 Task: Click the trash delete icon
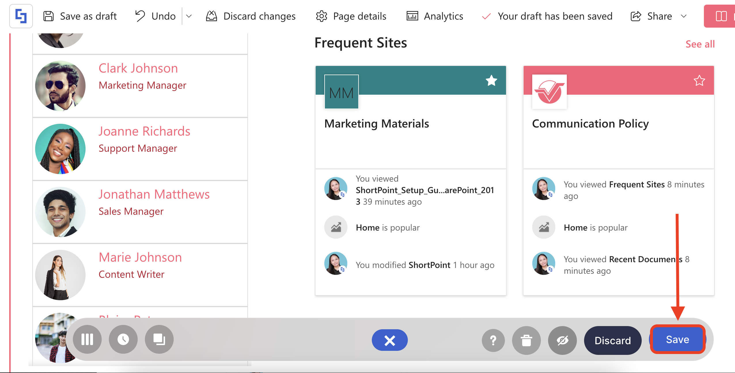point(526,340)
